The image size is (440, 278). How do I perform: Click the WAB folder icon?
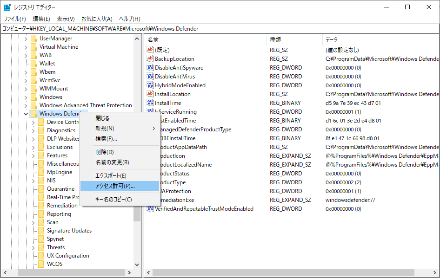pyautogui.click(x=33, y=55)
